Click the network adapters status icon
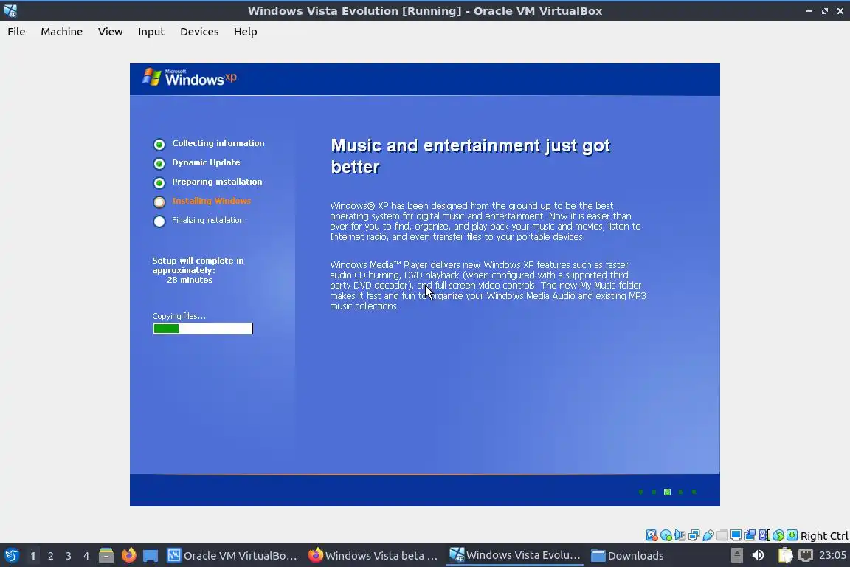The width and height of the screenshot is (850, 567). click(694, 535)
